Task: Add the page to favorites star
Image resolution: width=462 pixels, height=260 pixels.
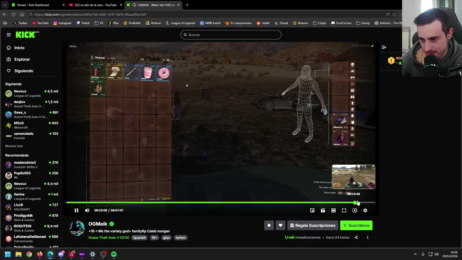Action: 395,14
